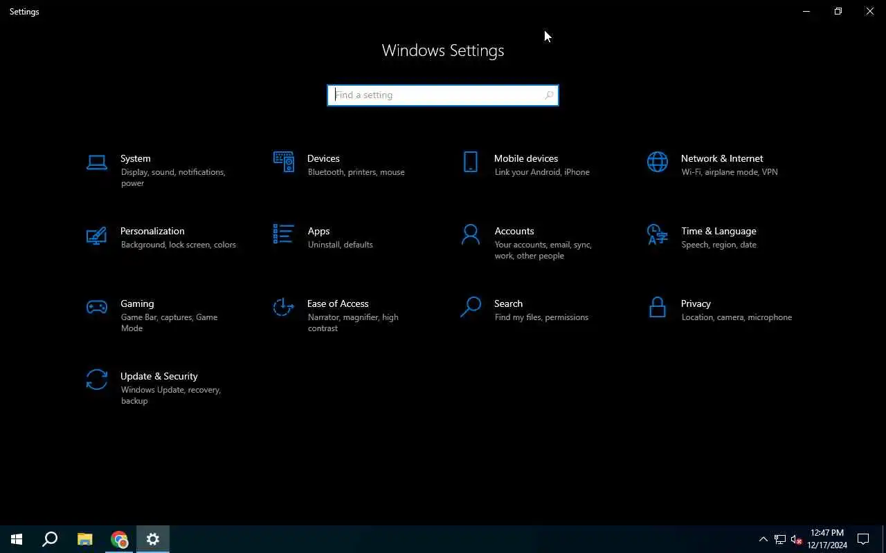Click the magnifier inside the search box
Screen dimensions: 886x553
click(x=549, y=95)
